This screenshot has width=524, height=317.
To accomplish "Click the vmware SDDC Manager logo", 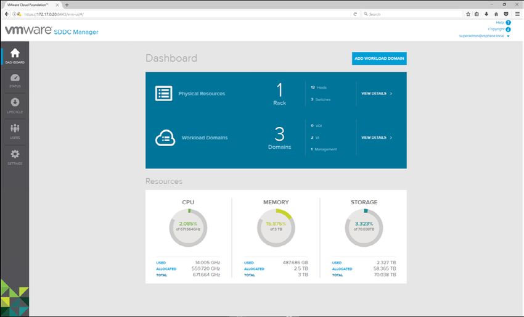I will point(52,30).
